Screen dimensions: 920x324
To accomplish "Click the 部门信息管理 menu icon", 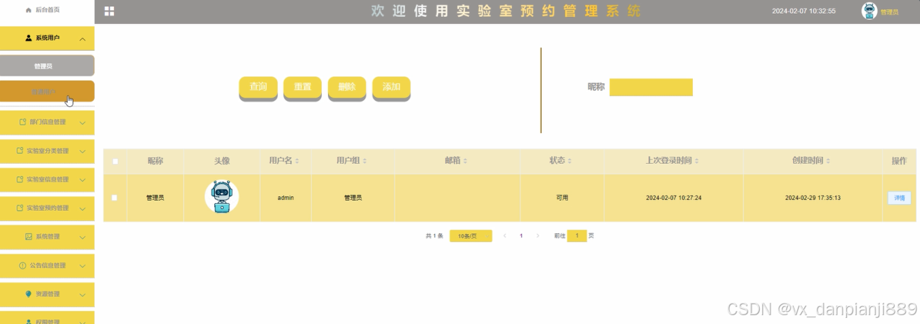I will pyautogui.click(x=23, y=122).
